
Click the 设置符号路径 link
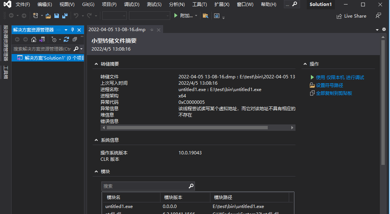329,85
